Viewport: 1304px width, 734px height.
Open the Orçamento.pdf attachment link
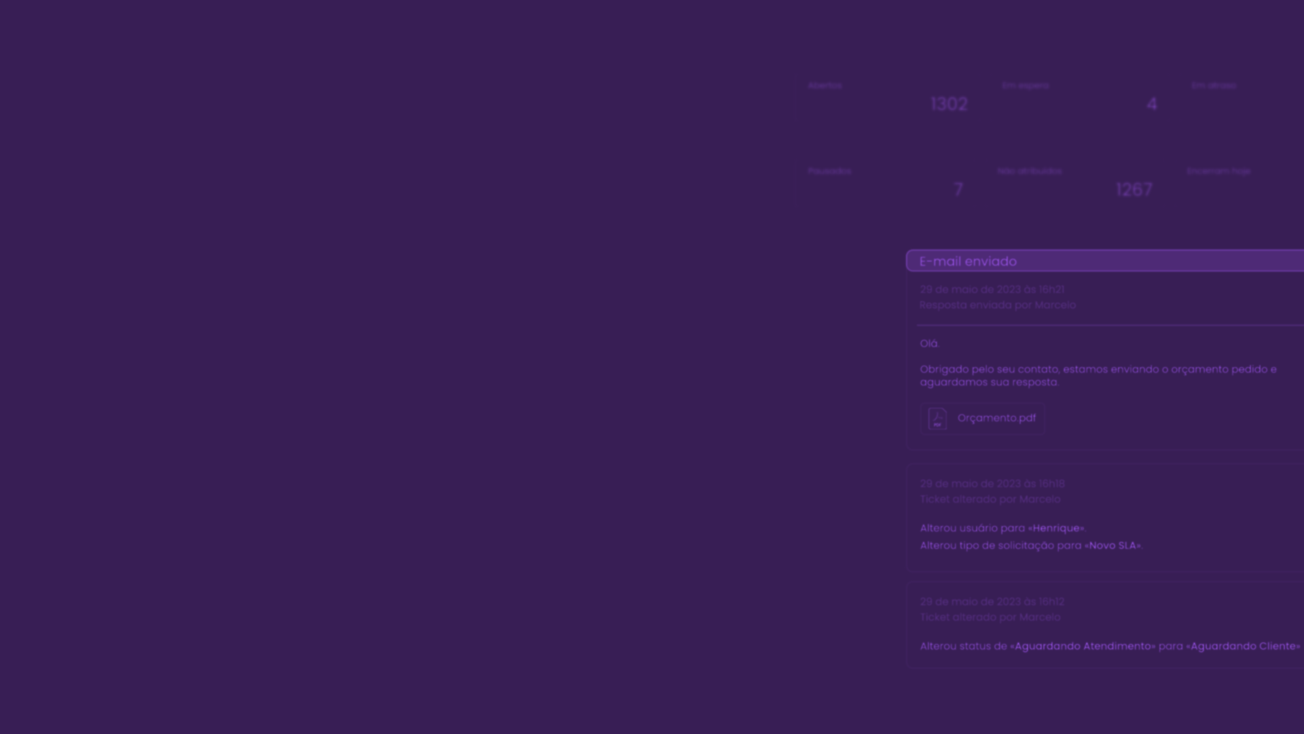[996, 418]
